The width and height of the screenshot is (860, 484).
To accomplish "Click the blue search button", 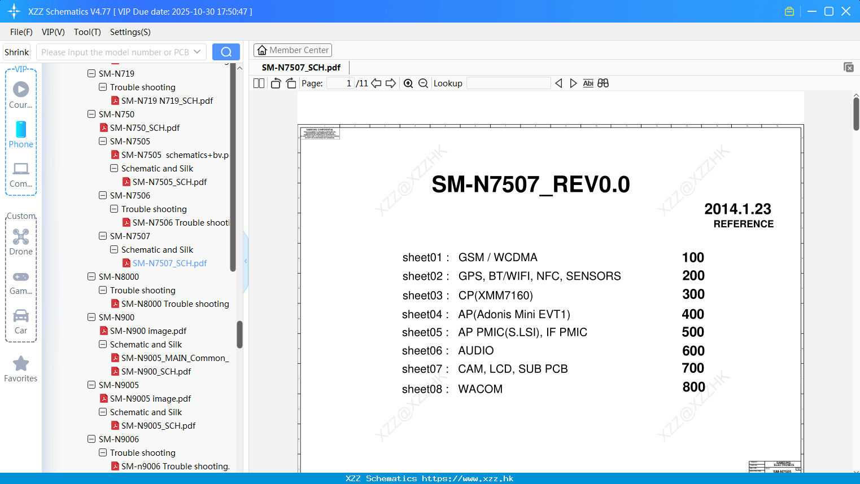I will 226,52.
